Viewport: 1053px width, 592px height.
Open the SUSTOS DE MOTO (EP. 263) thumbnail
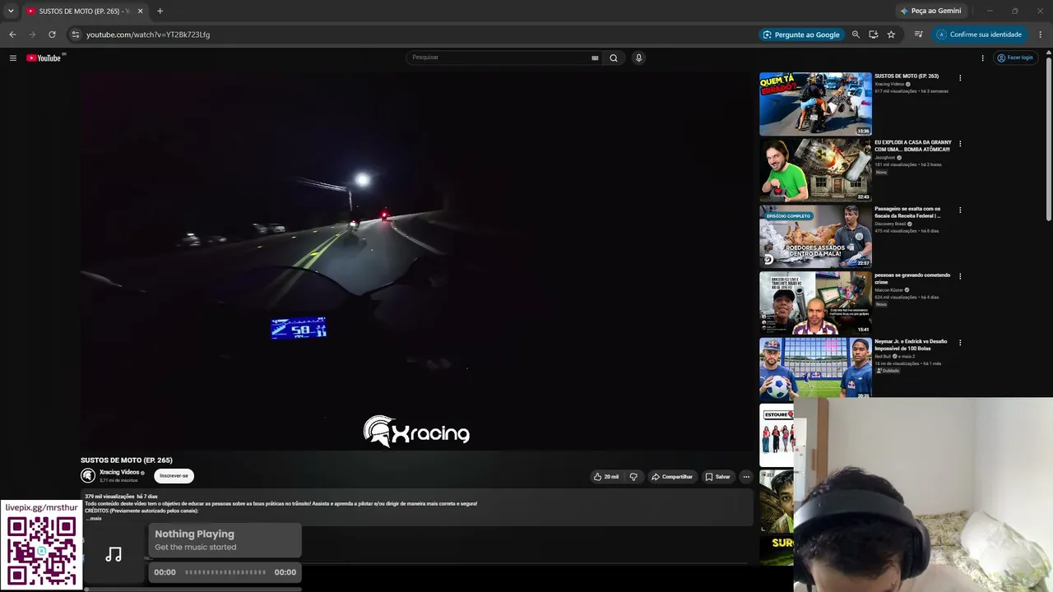815,104
